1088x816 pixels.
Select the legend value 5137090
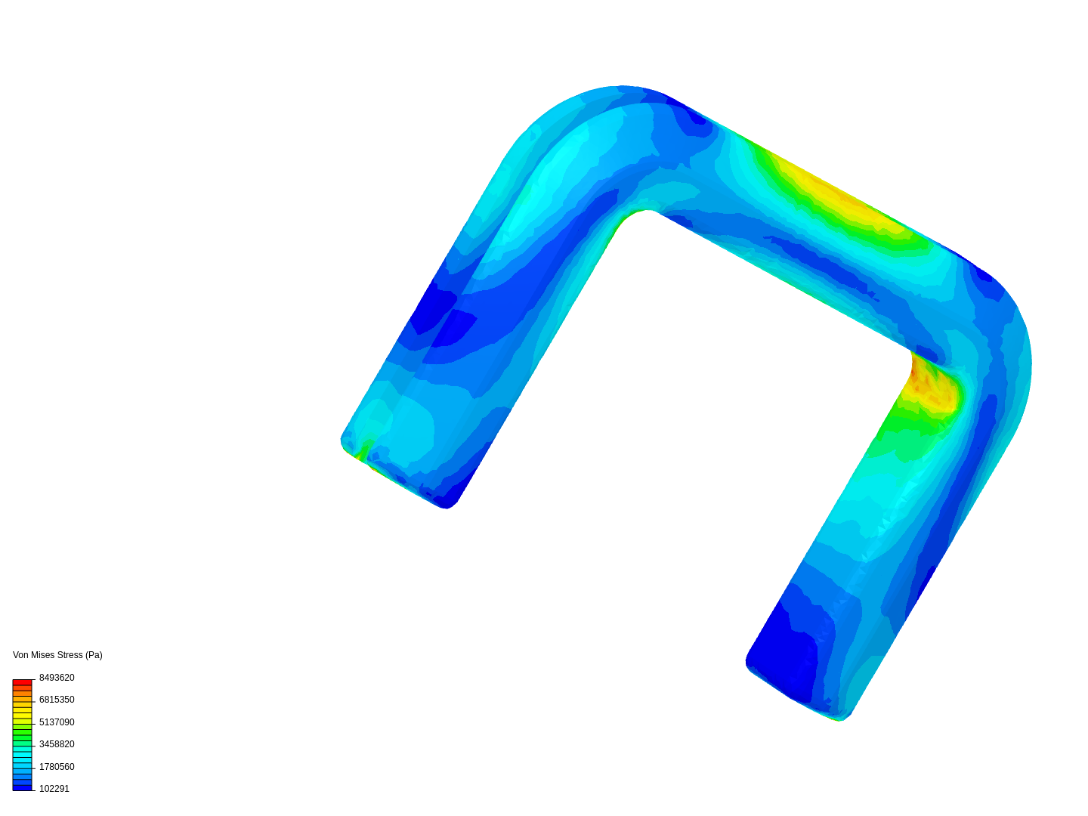point(57,722)
